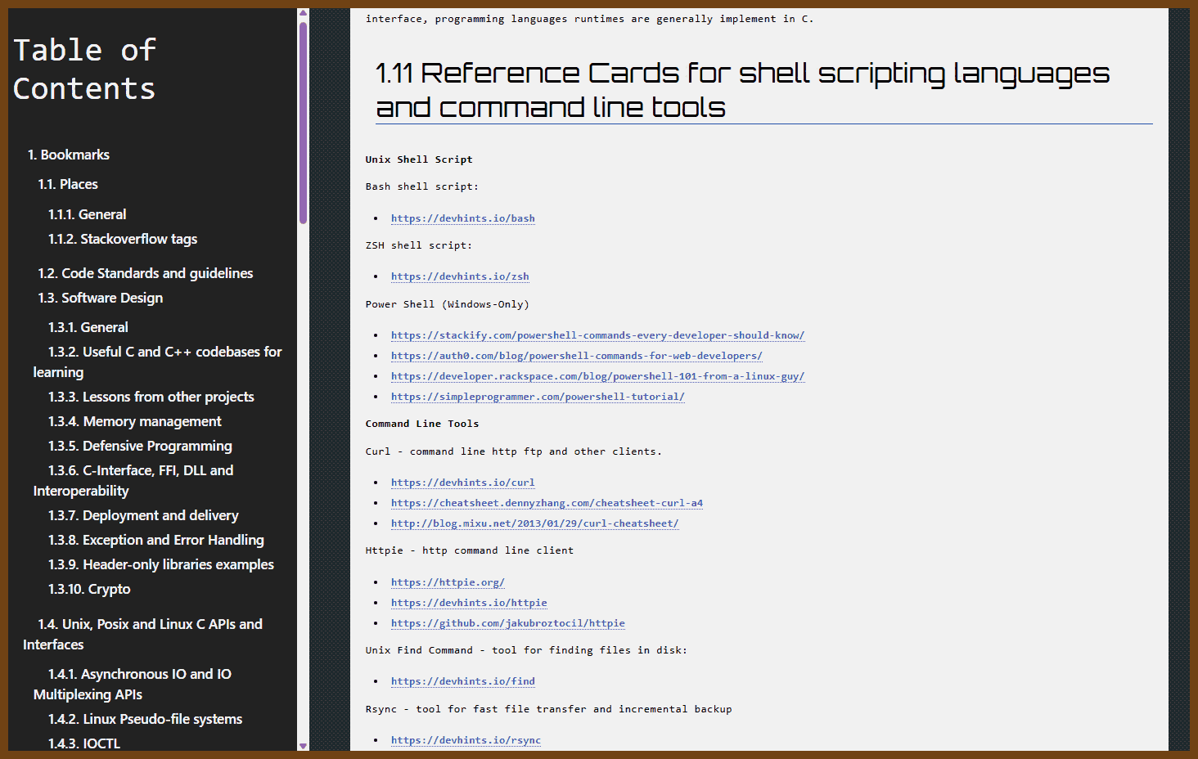This screenshot has width=1198, height=759.
Task: Open 1.4. Unix, Posix and Linux C APIs
Action: coord(142,634)
